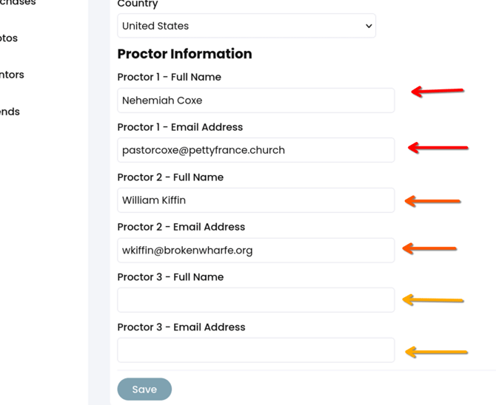Click the empty Proctor 3 Full Name field
The height and width of the screenshot is (405, 496).
[255, 300]
